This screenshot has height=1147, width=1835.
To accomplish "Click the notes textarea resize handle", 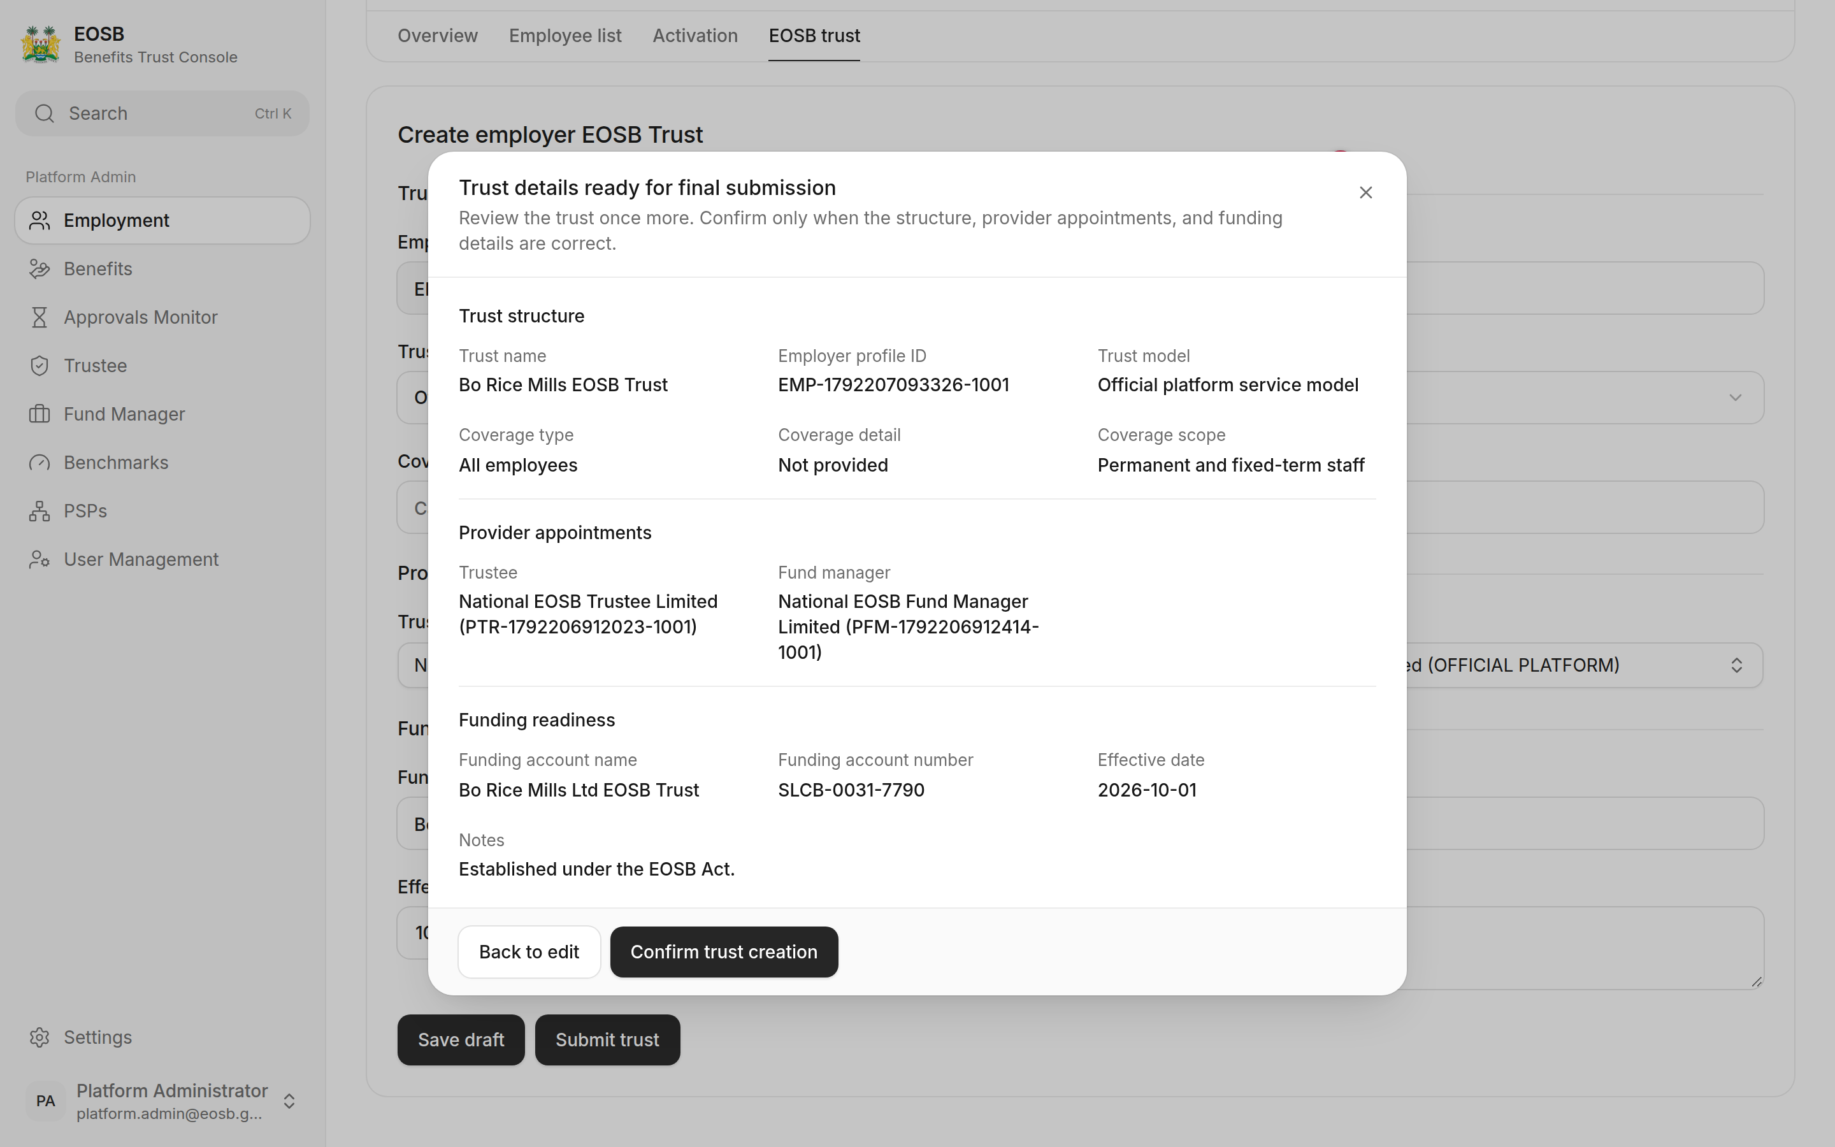I will click(x=1756, y=981).
